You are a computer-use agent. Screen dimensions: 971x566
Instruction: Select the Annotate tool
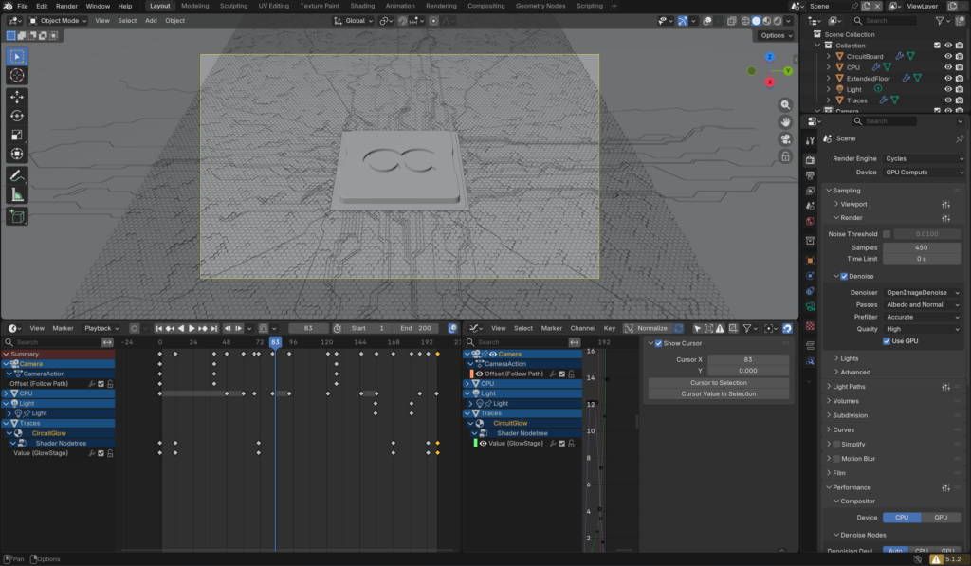17,176
